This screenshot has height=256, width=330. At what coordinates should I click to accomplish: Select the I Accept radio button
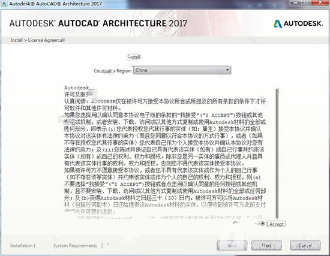coord(262,224)
